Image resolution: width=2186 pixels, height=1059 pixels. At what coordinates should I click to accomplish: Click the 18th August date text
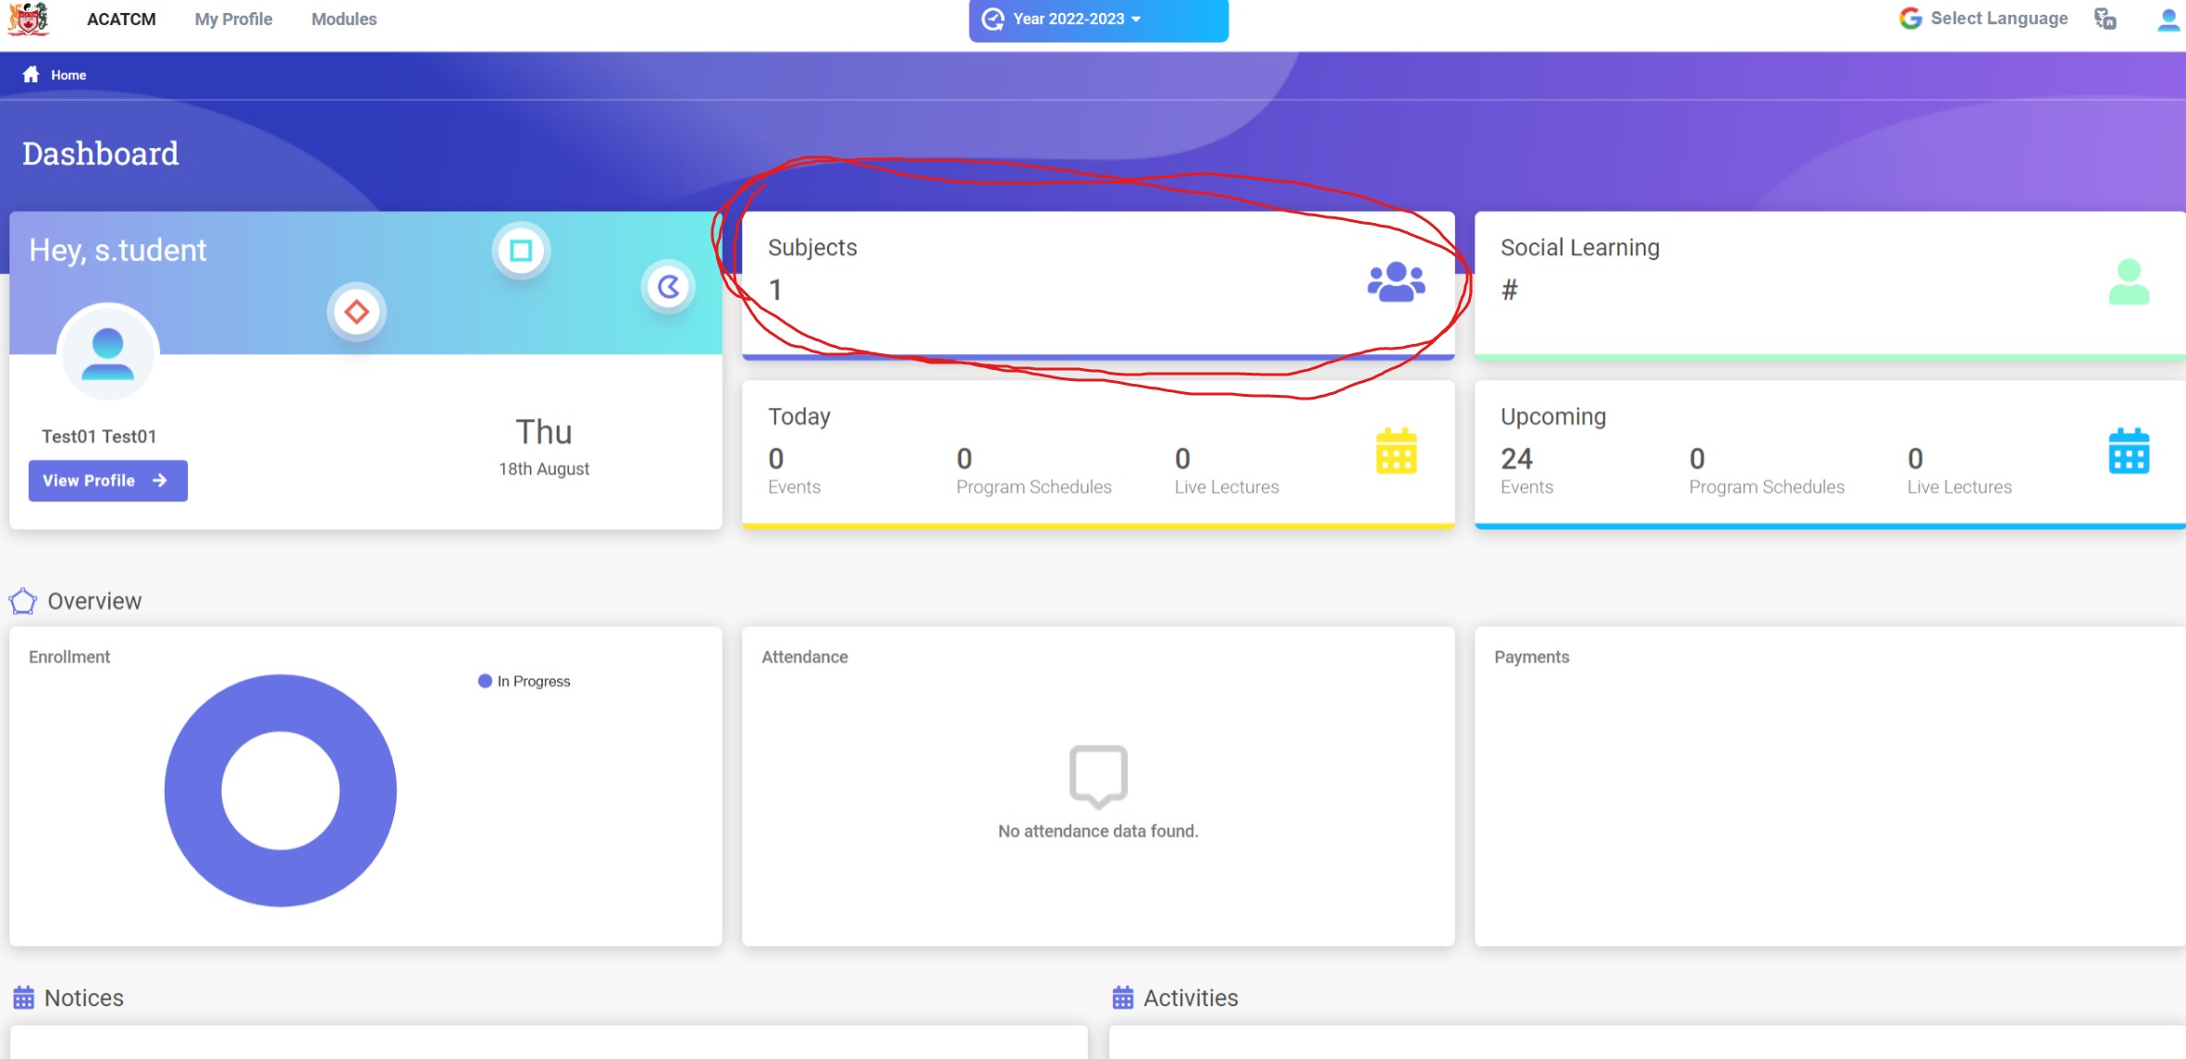544,469
